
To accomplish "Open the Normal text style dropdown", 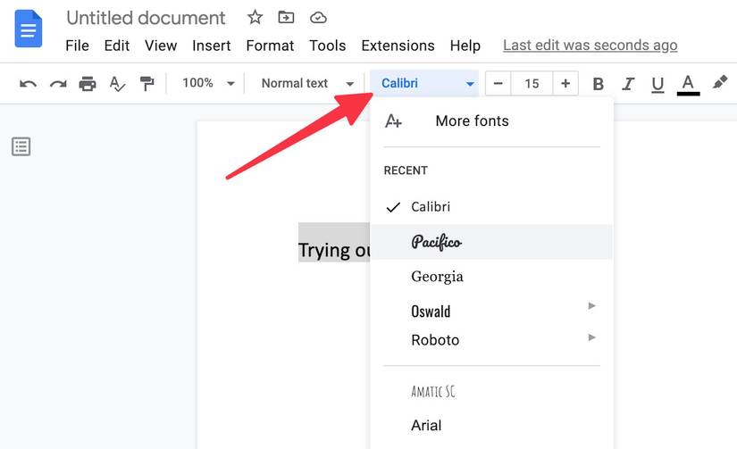I will click(x=307, y=83).
